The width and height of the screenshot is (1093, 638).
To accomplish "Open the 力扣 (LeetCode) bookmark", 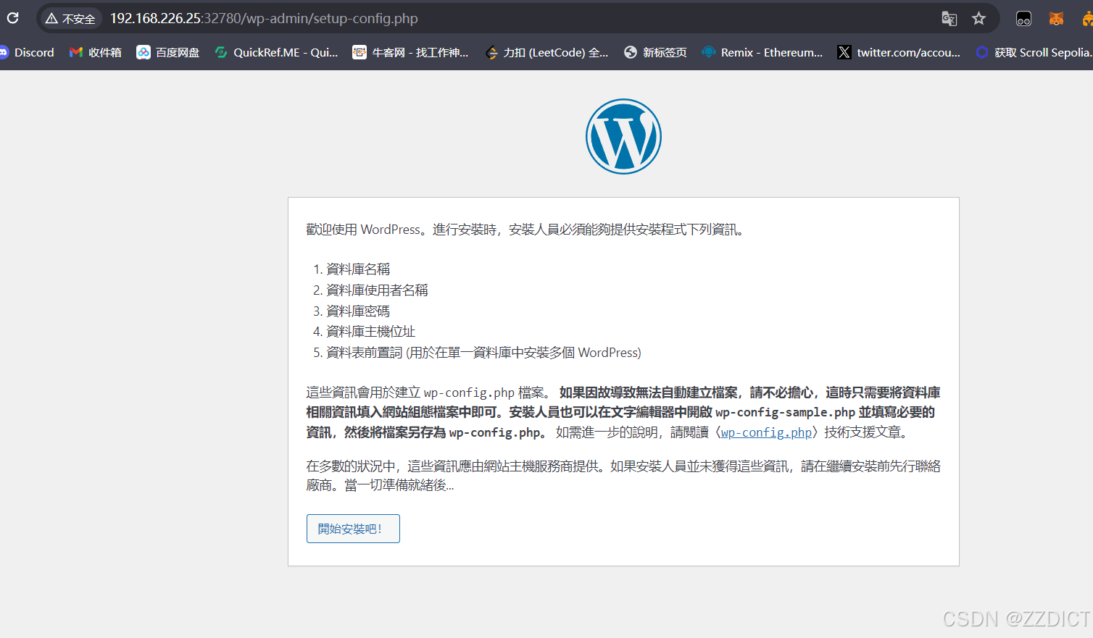I will click(x=546, y=52).
